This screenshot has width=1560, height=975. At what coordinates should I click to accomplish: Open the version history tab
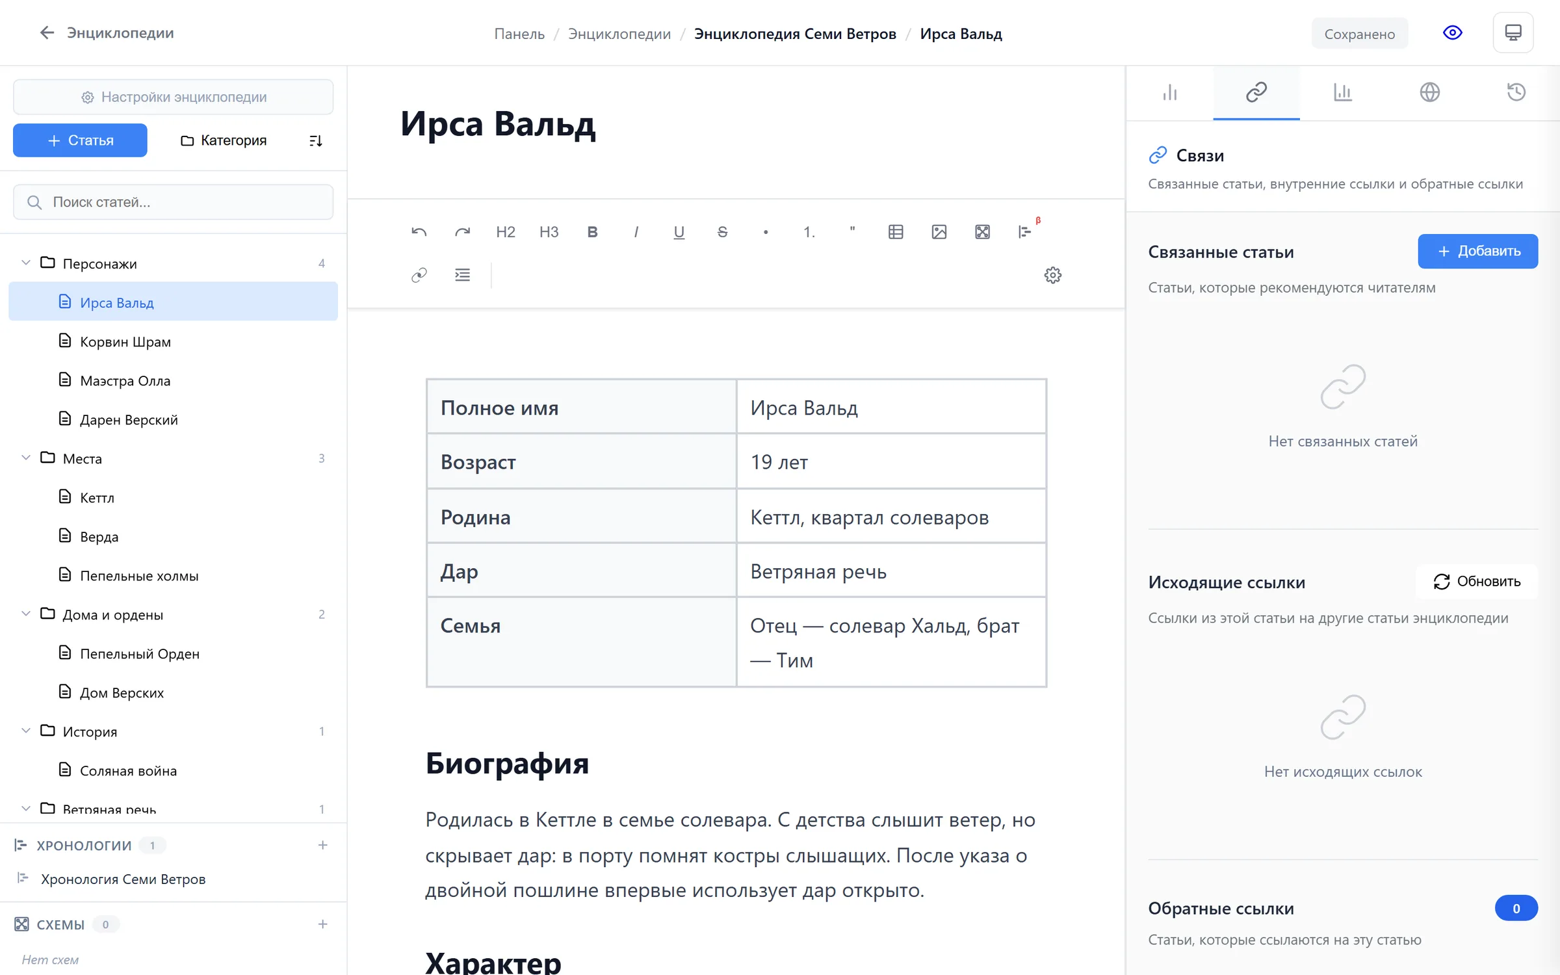(x=1516, y=92)
